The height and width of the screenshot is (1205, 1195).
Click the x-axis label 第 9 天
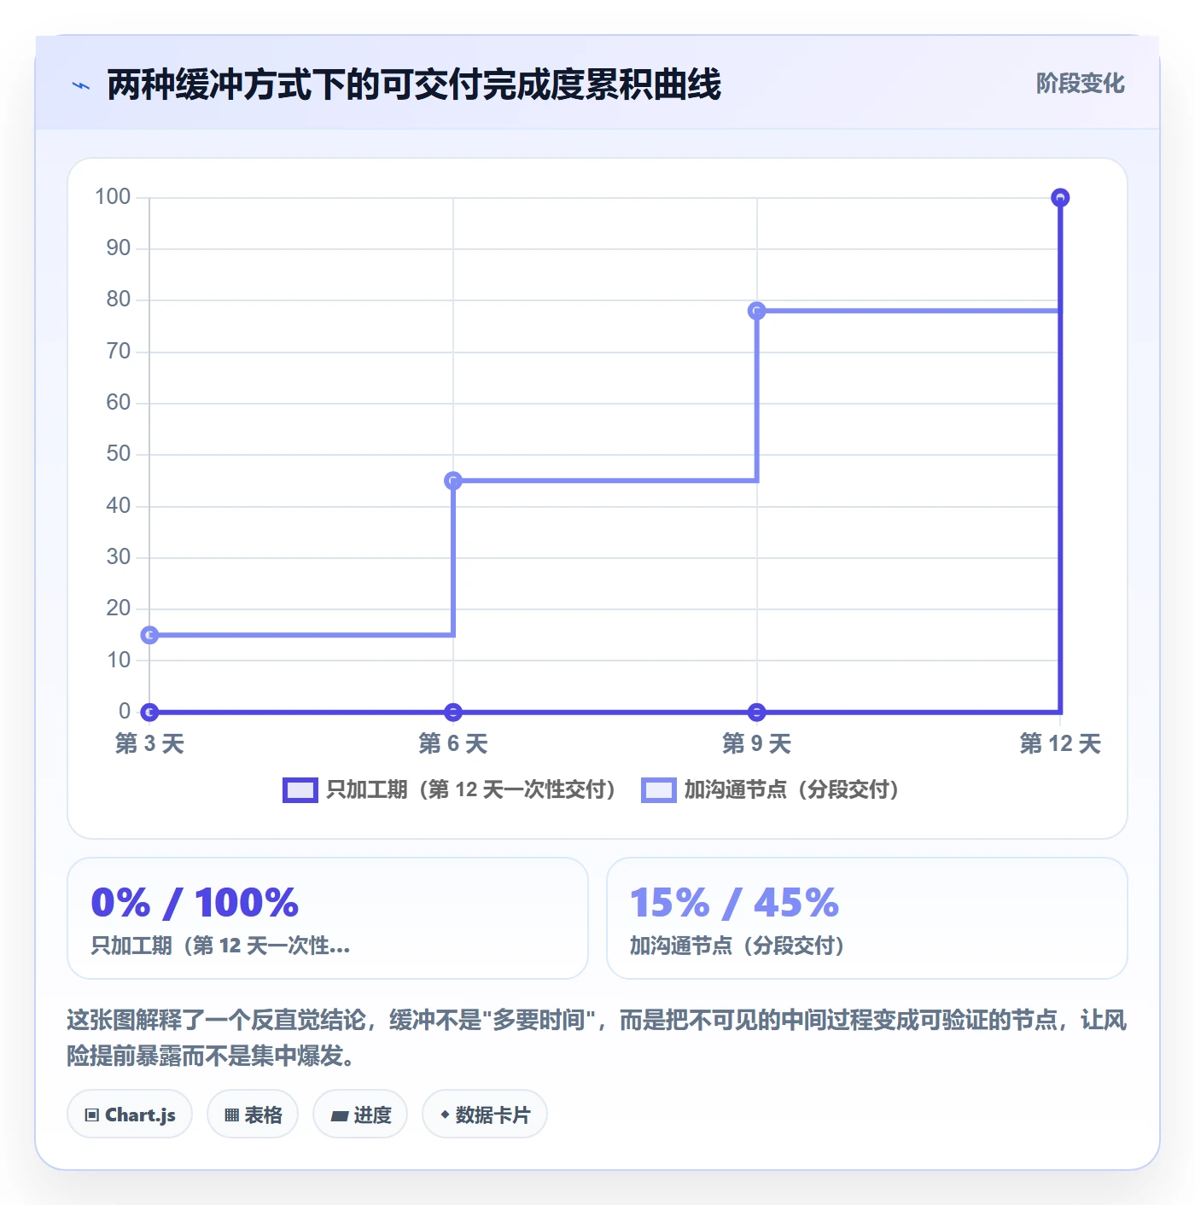click(756, 743)
